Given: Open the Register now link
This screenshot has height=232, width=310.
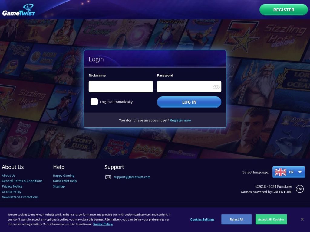Looking at the screenshot, I should click(180, 120).
